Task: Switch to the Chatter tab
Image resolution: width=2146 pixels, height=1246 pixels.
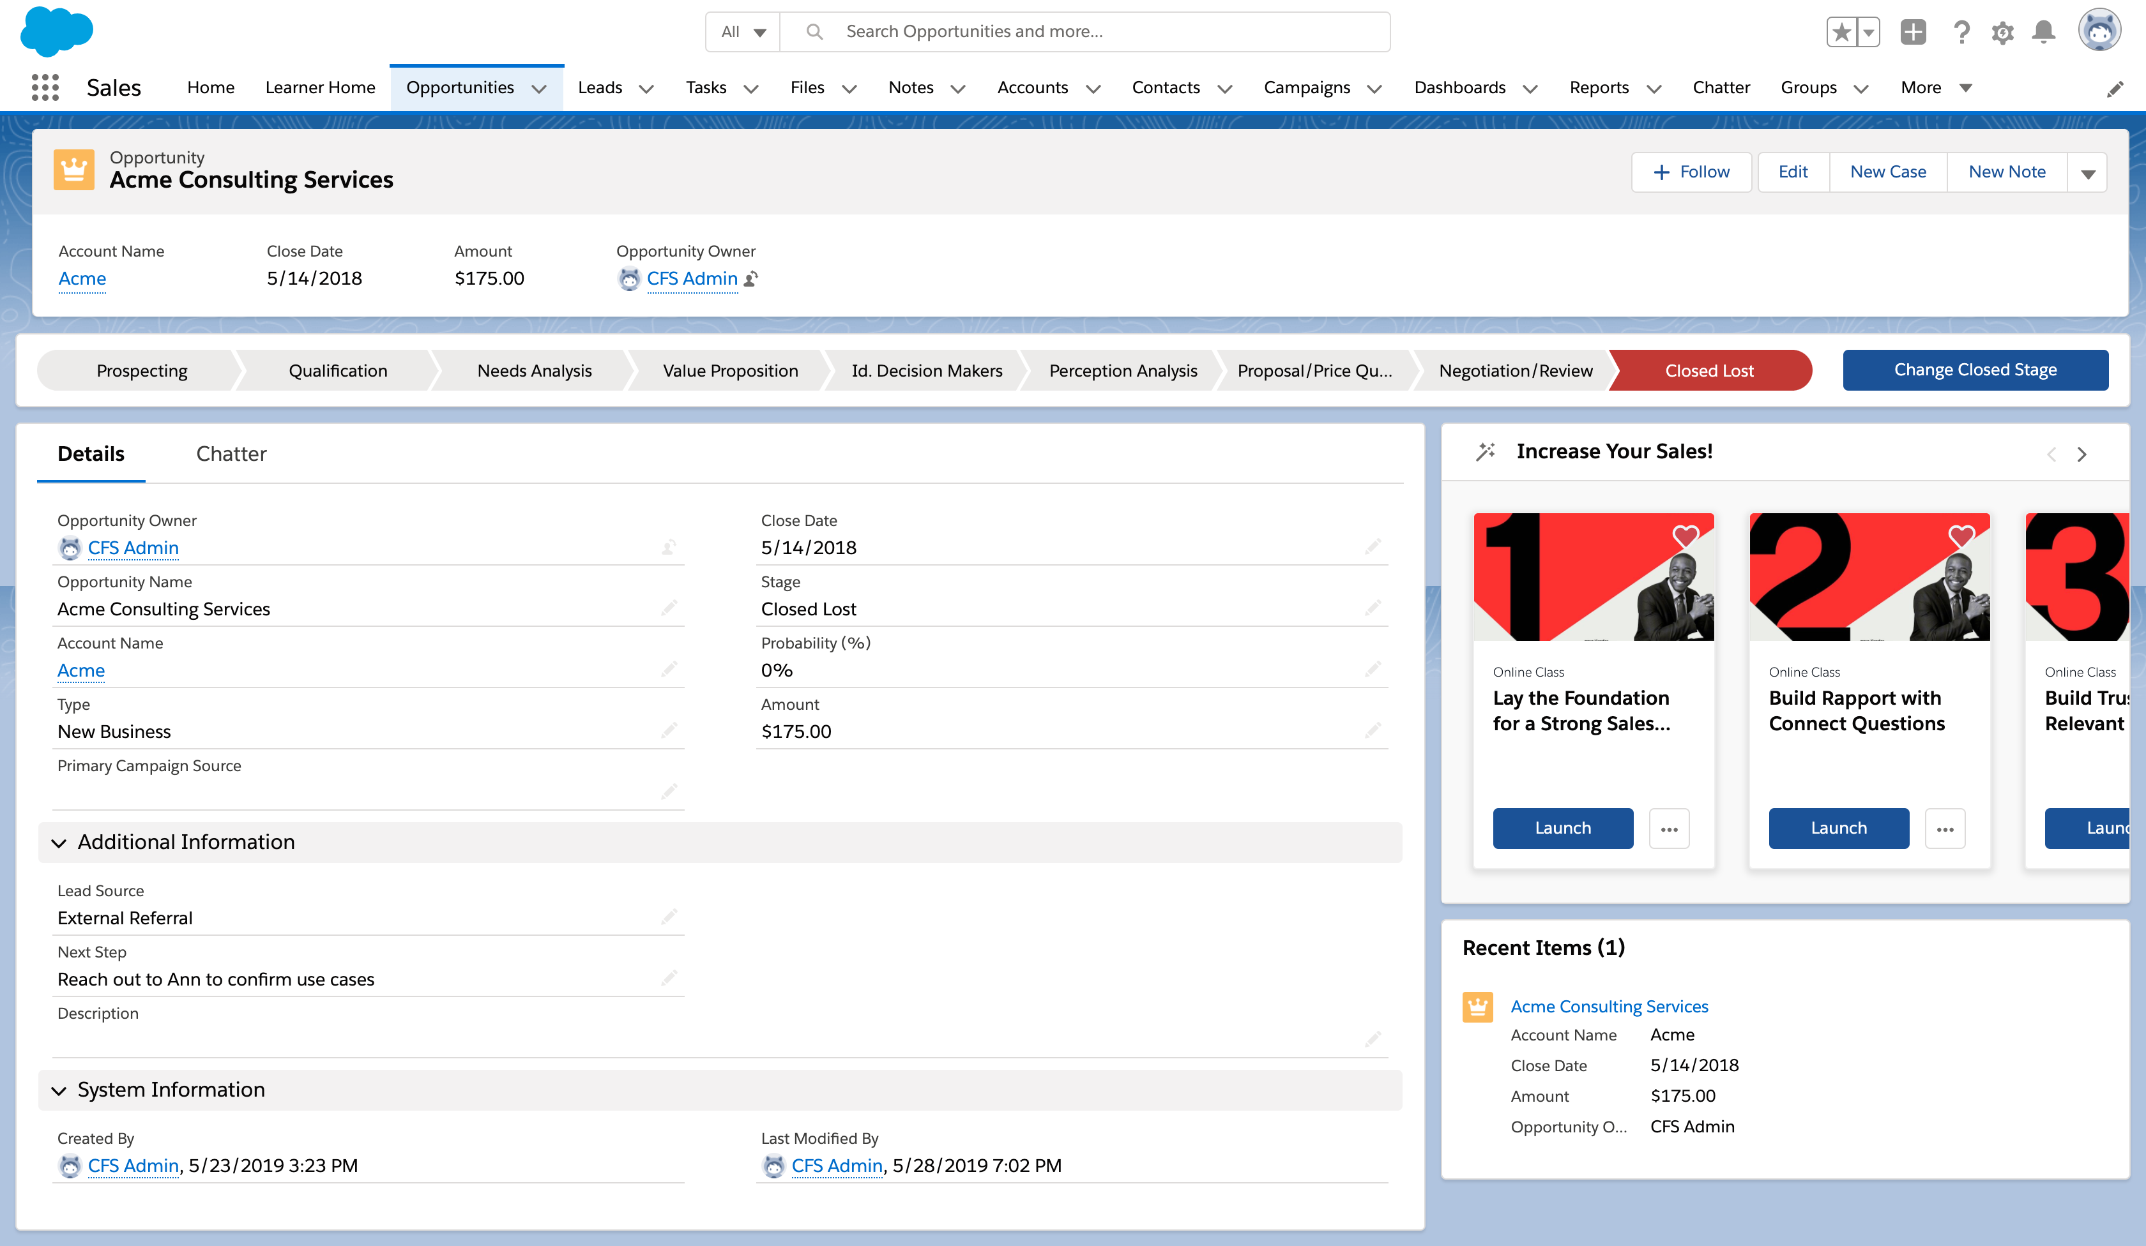Action: (231, 454)
